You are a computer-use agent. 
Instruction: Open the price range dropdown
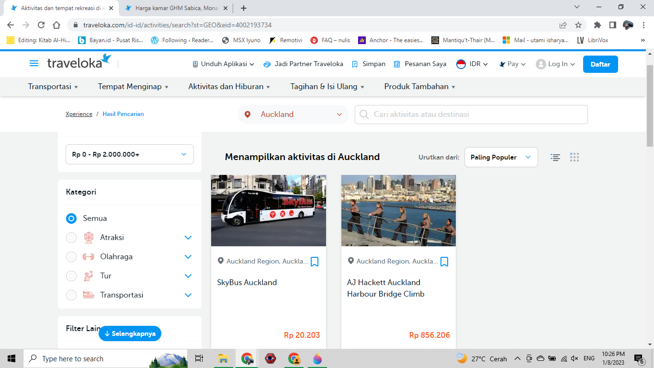tap(130, 154)
